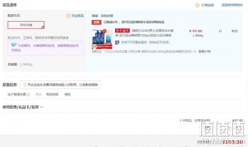
Task: Click the info icon next to 电子普通发票
Action: (28, 94)
